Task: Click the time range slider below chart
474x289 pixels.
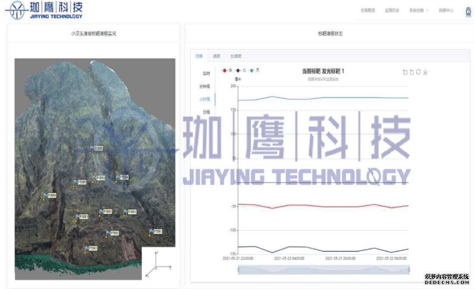Action: pos(324,270)
